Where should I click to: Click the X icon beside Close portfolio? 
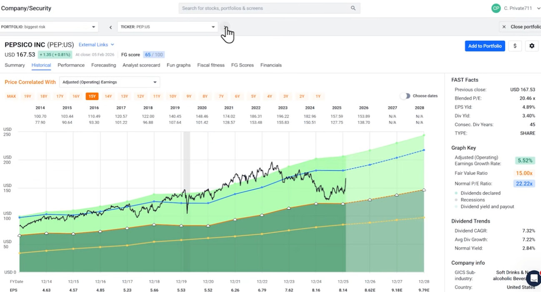coord(504,27)
